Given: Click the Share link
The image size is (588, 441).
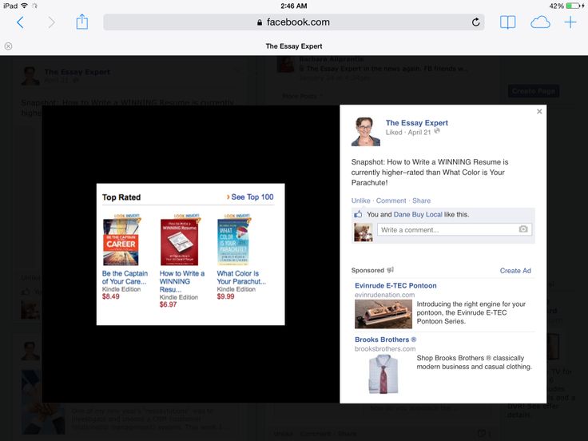Looking at the screenshot, I should click(421, 201).
